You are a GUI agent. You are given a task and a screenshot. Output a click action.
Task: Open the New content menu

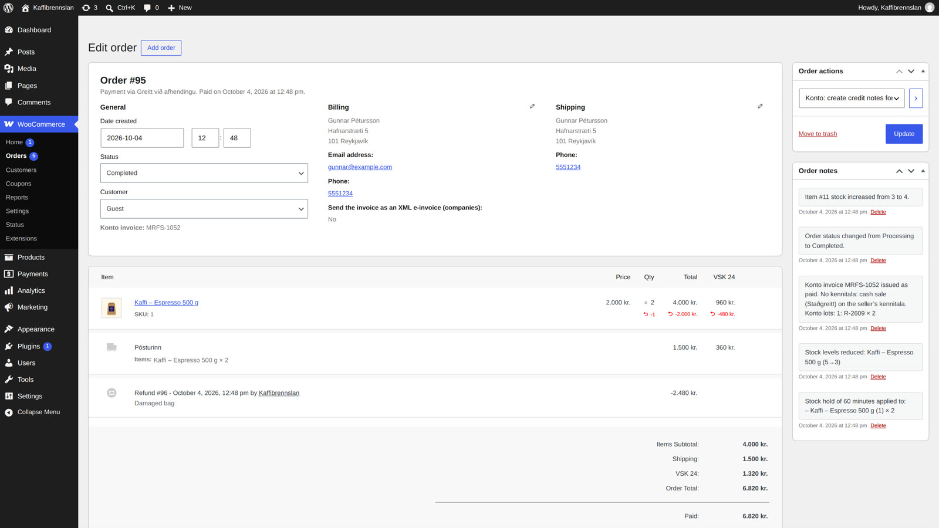click(180, 8)
